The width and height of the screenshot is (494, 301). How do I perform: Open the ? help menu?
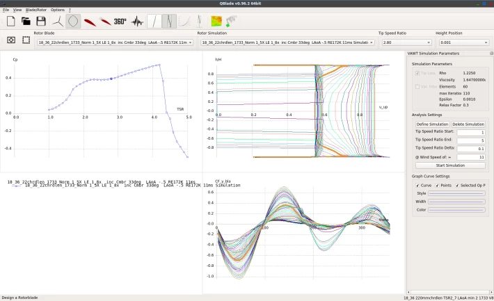pyautogui.click(x=70, y=10)
